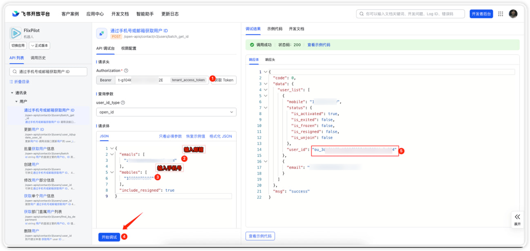Click the 只看必填参数 link
530x251 pixels.
[170, 136]
